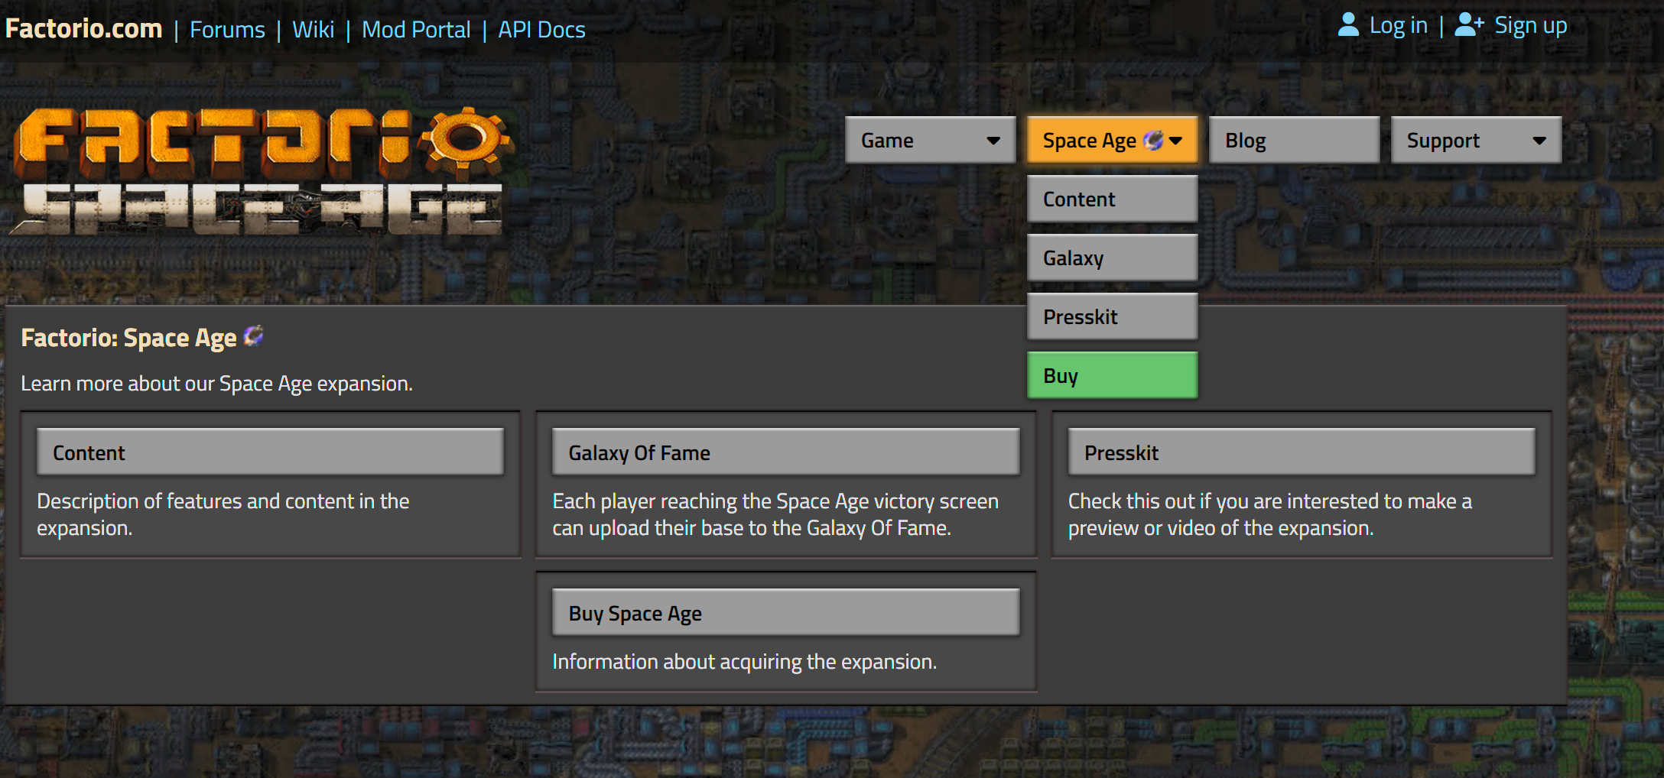Open the Mod Portal link
Image resolution: width=1664 pixels, height=778 pixels.
416,30
